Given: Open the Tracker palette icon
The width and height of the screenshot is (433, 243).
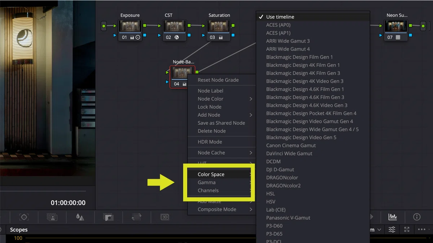Looking at the screenshot, I should coord(24,217).
